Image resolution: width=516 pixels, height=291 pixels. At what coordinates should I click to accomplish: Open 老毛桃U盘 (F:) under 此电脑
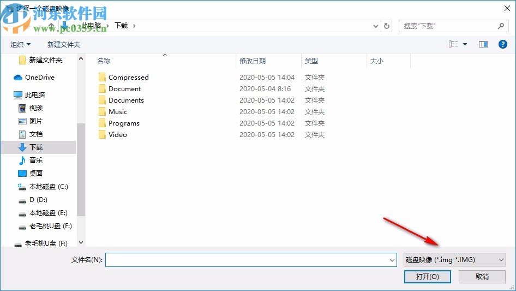coord(45,226)
